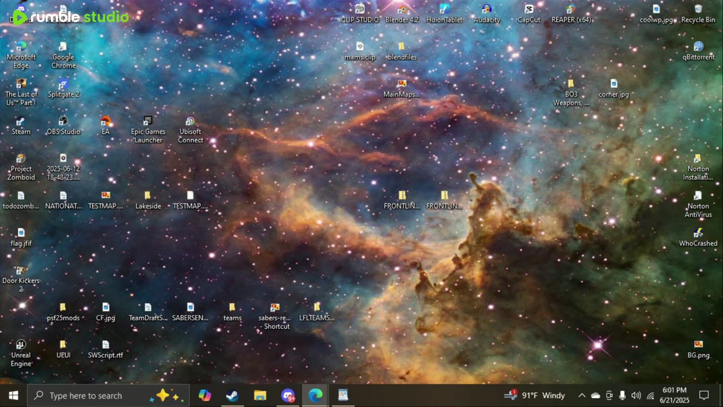Image resolution: width=723 pixels, height=407 pixels.
Task: Select the BO3 Weapons folder
Action: (x=571, y=92)
